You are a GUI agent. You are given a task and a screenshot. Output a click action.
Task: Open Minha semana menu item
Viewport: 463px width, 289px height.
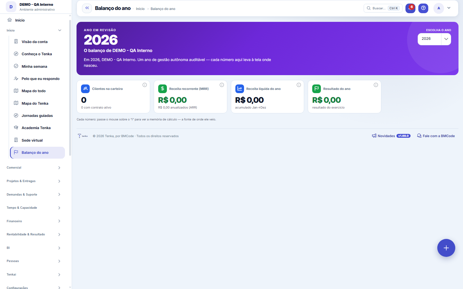[x=37, y=66]
